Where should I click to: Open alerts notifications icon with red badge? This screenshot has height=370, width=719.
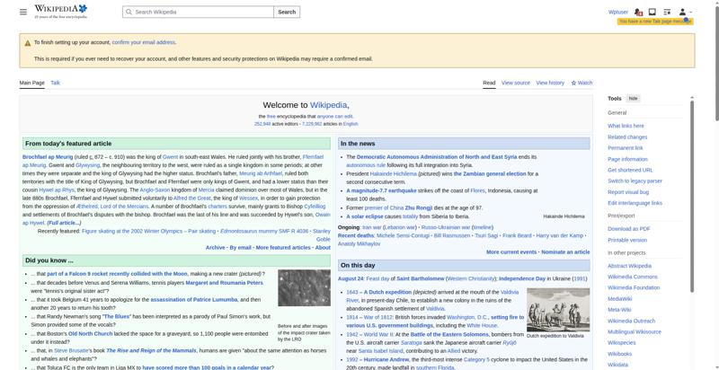638,12
